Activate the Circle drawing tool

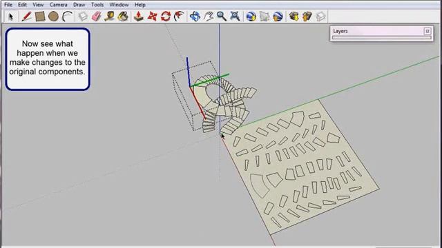[53, 17]
